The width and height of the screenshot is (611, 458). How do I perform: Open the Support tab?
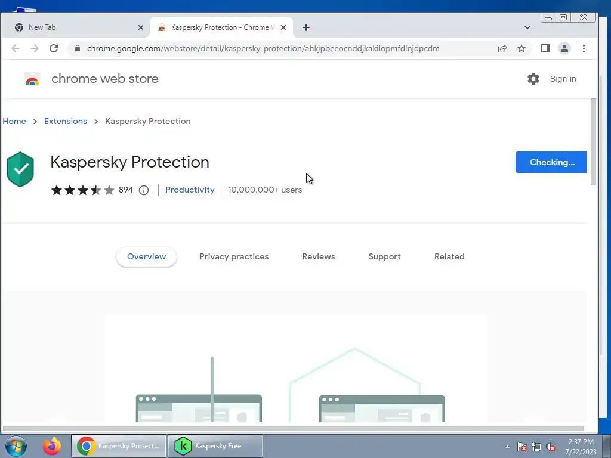(x=385, y=256)
